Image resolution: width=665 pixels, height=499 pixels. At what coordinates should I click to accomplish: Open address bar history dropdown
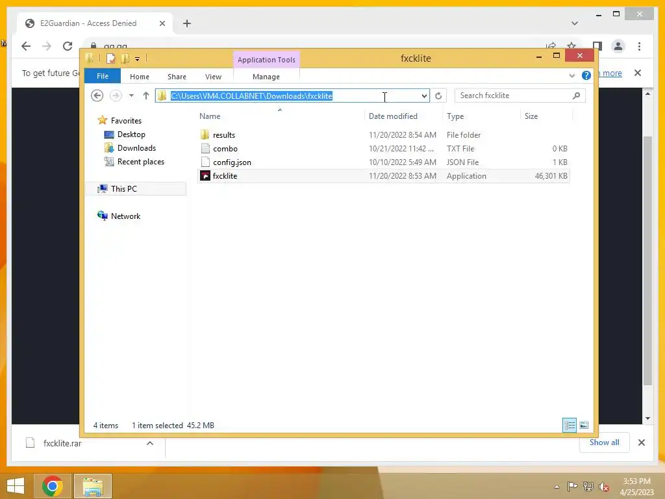[x=424, y=96]
